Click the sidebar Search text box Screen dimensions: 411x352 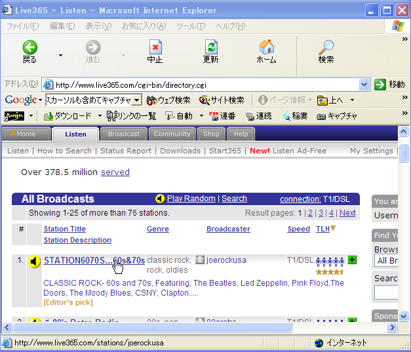[x=386, y=292]
